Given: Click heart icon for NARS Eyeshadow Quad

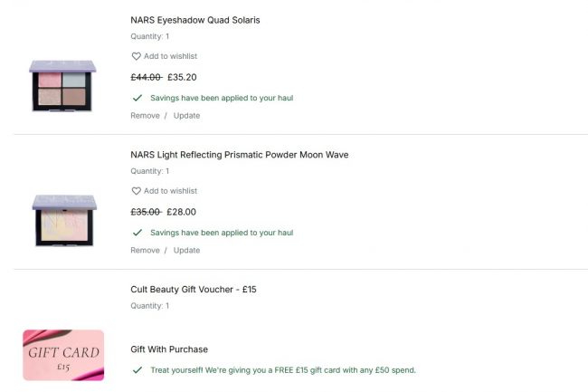Looking at the screenshot, I should tap(137, 56).
